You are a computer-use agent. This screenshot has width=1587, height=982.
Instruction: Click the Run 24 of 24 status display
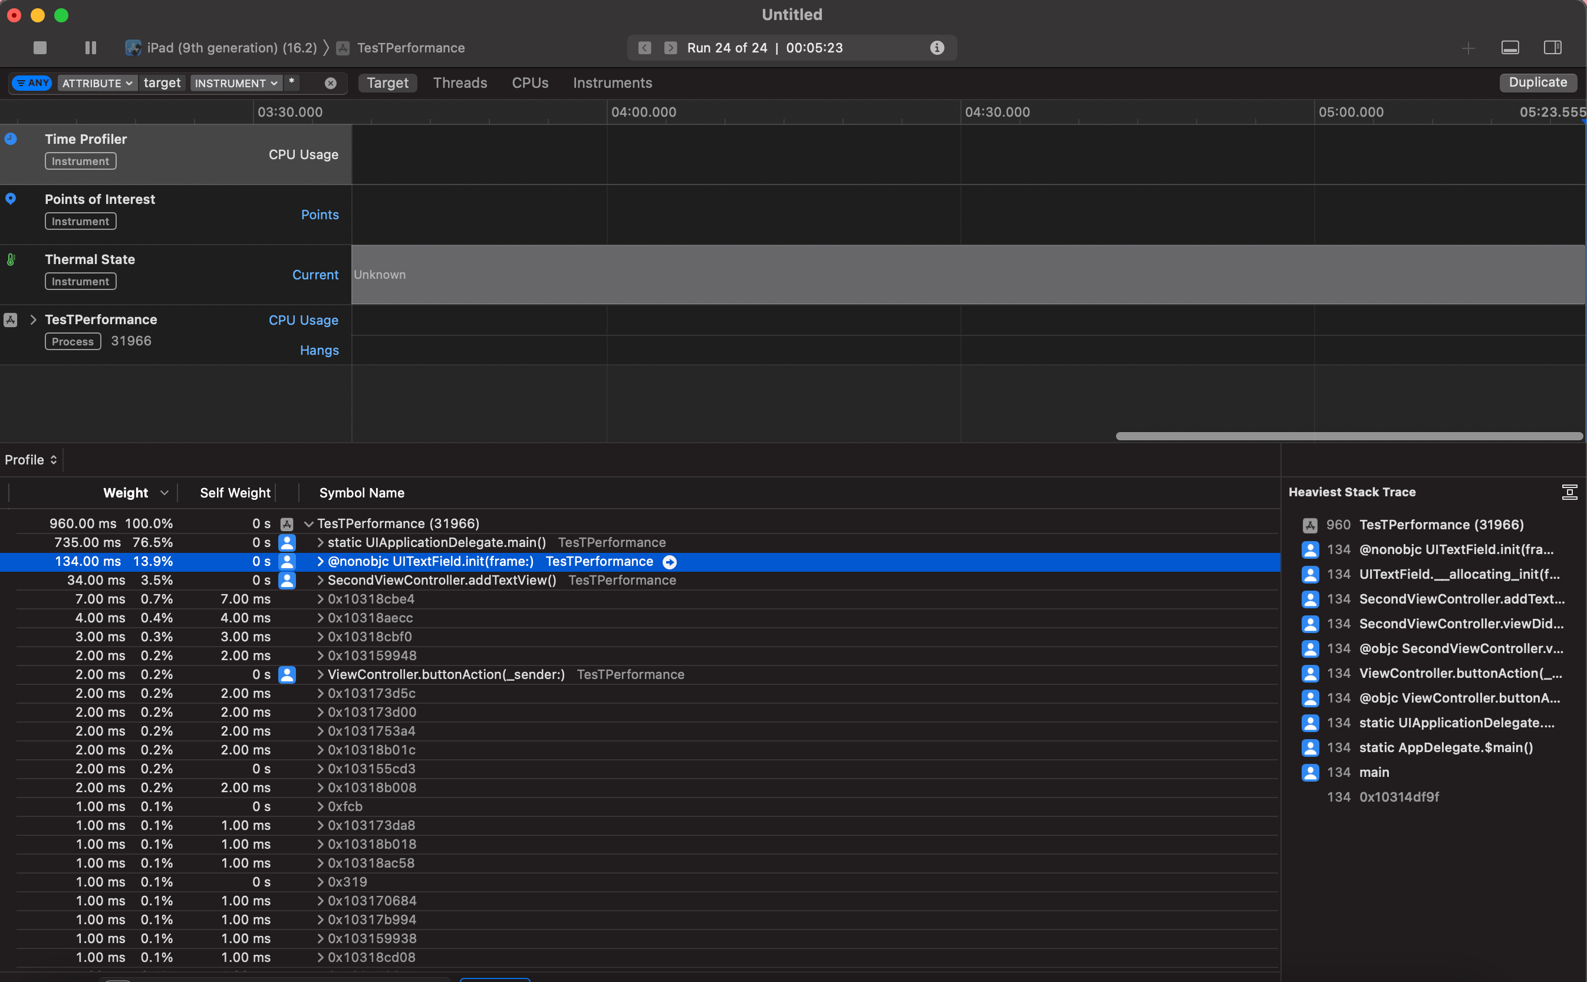791,48
